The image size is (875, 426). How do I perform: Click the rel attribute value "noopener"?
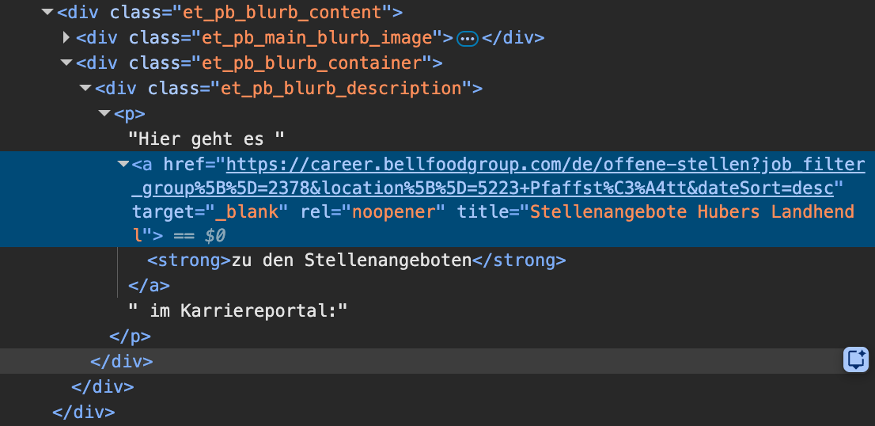point(392,212)
